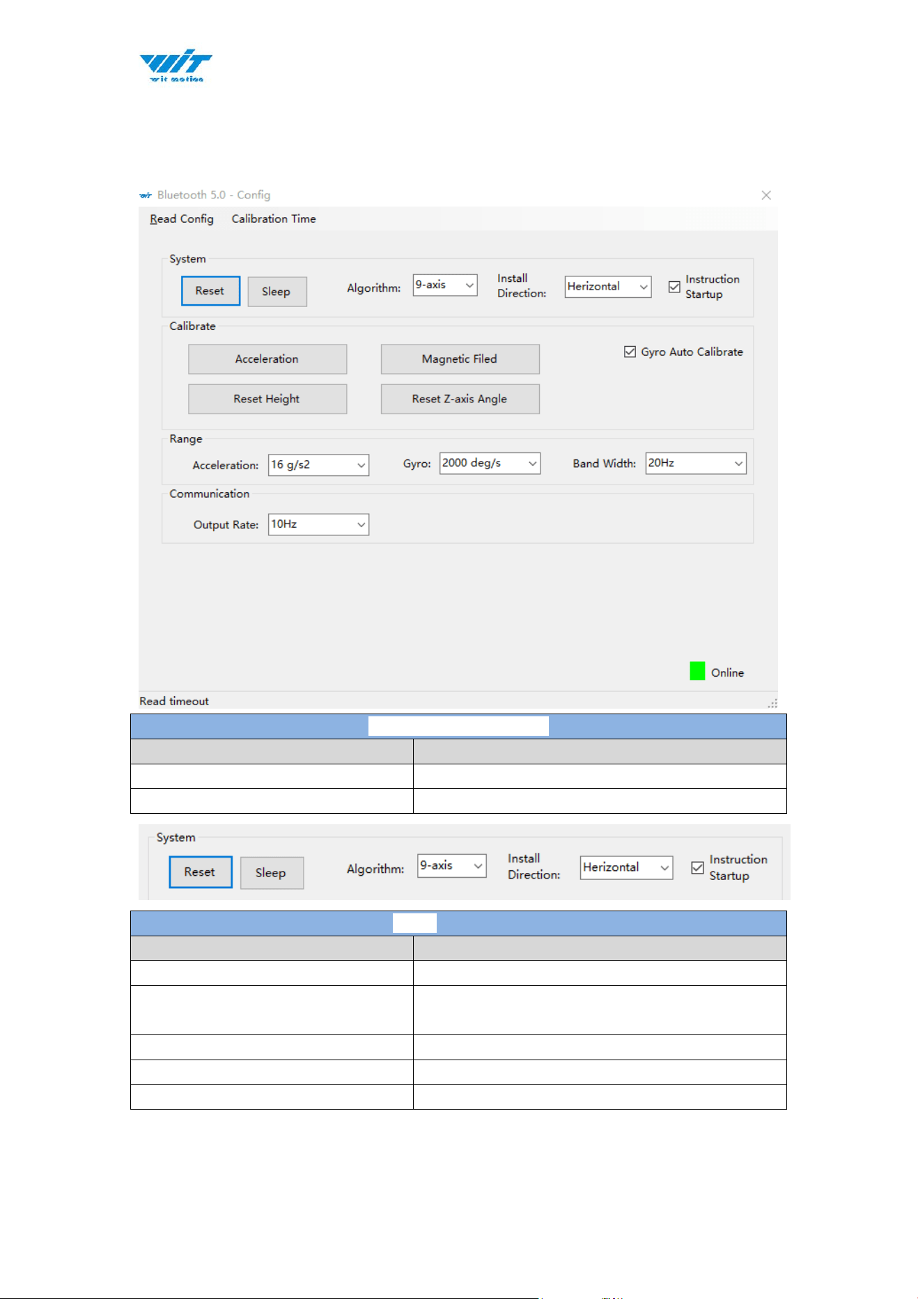Viewport: 918px width, 1299px height.
Task: Click the WIT motion logo
Action: (176, 66)
